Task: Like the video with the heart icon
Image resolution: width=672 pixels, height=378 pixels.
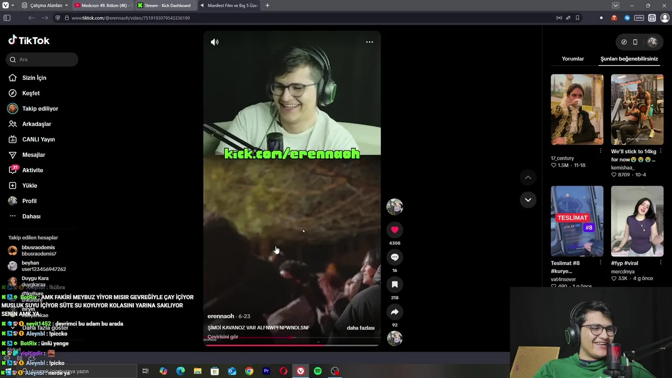Action: [x=395, y=230]
